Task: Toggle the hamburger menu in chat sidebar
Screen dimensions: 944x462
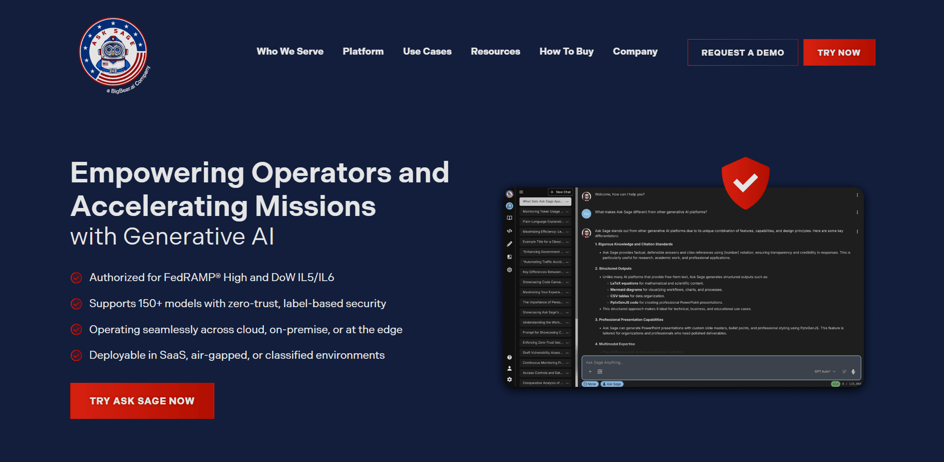Action: [521, 192]
